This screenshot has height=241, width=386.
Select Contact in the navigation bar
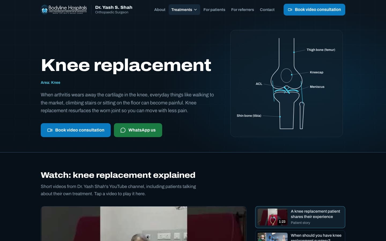point(267,10)
